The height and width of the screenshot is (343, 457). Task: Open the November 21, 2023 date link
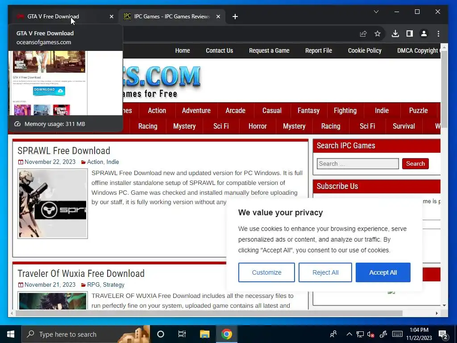coord(50,284)
